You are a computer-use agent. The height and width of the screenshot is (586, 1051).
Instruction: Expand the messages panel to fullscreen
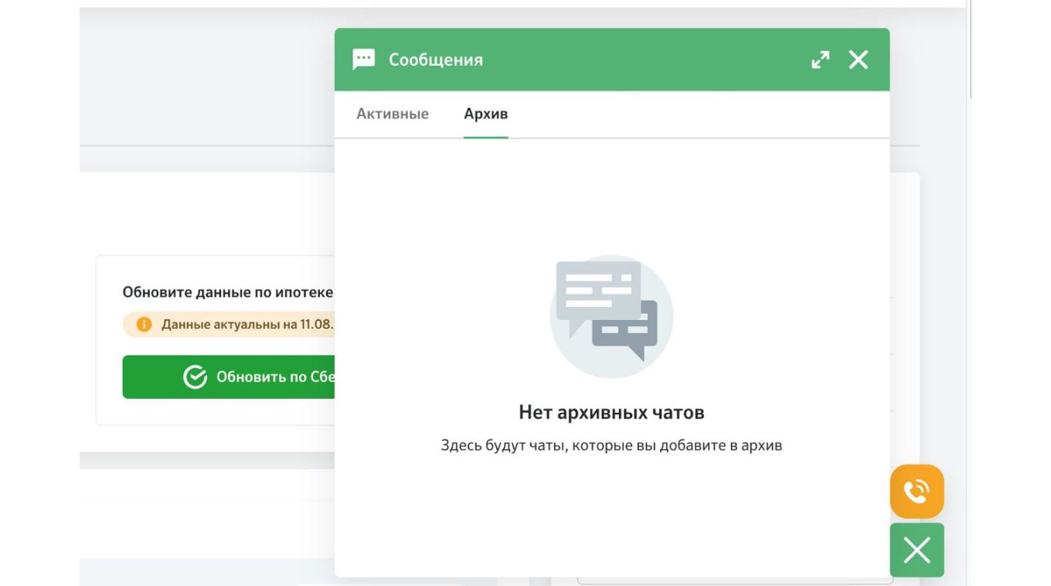click(820, 60)
